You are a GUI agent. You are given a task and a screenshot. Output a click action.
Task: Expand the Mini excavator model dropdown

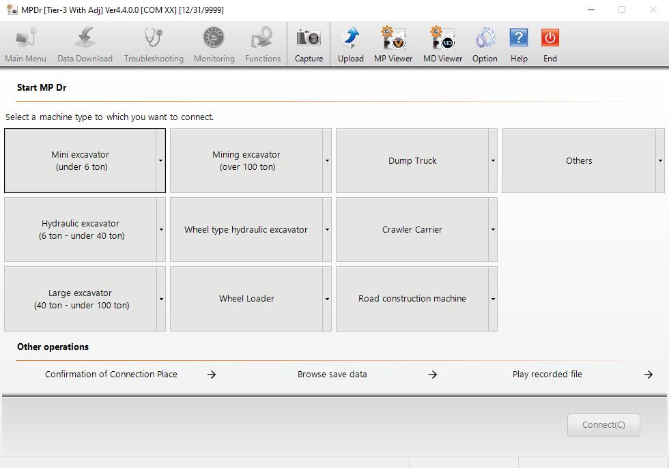tap(161, 160)
